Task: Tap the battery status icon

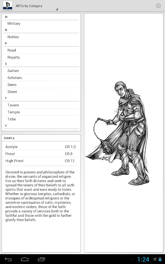Action: click(160, 259)
